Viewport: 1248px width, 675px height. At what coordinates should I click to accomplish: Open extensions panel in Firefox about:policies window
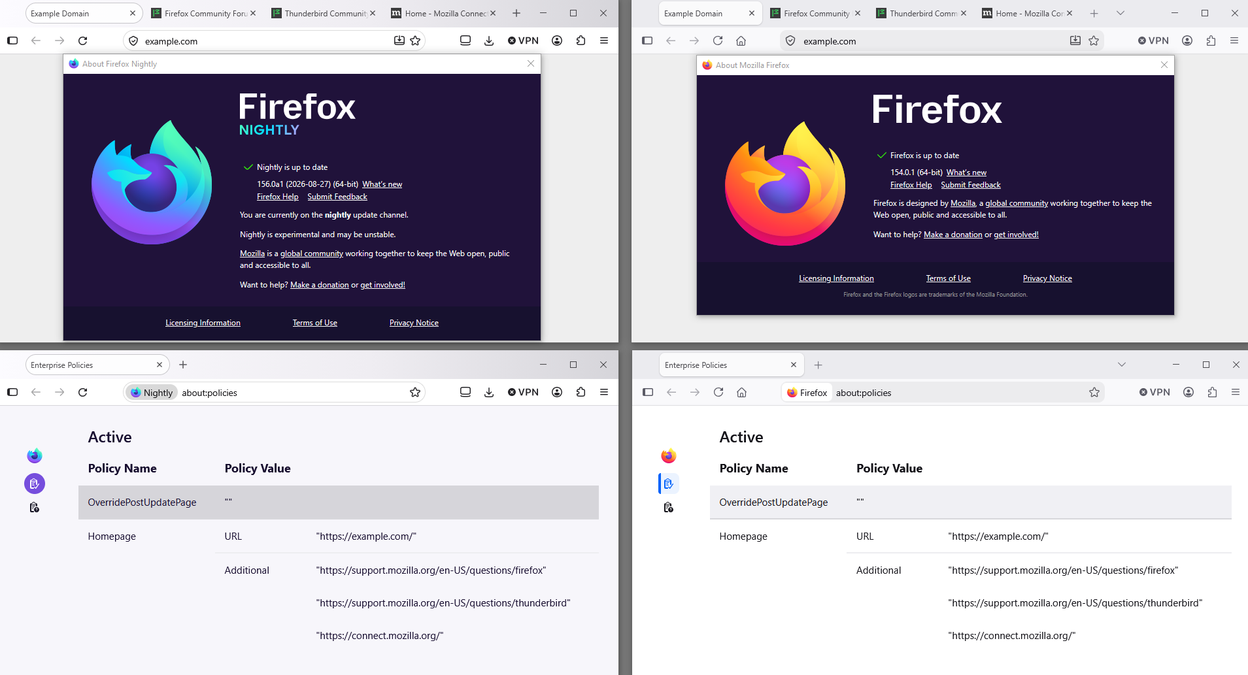tap(1212, 392)
